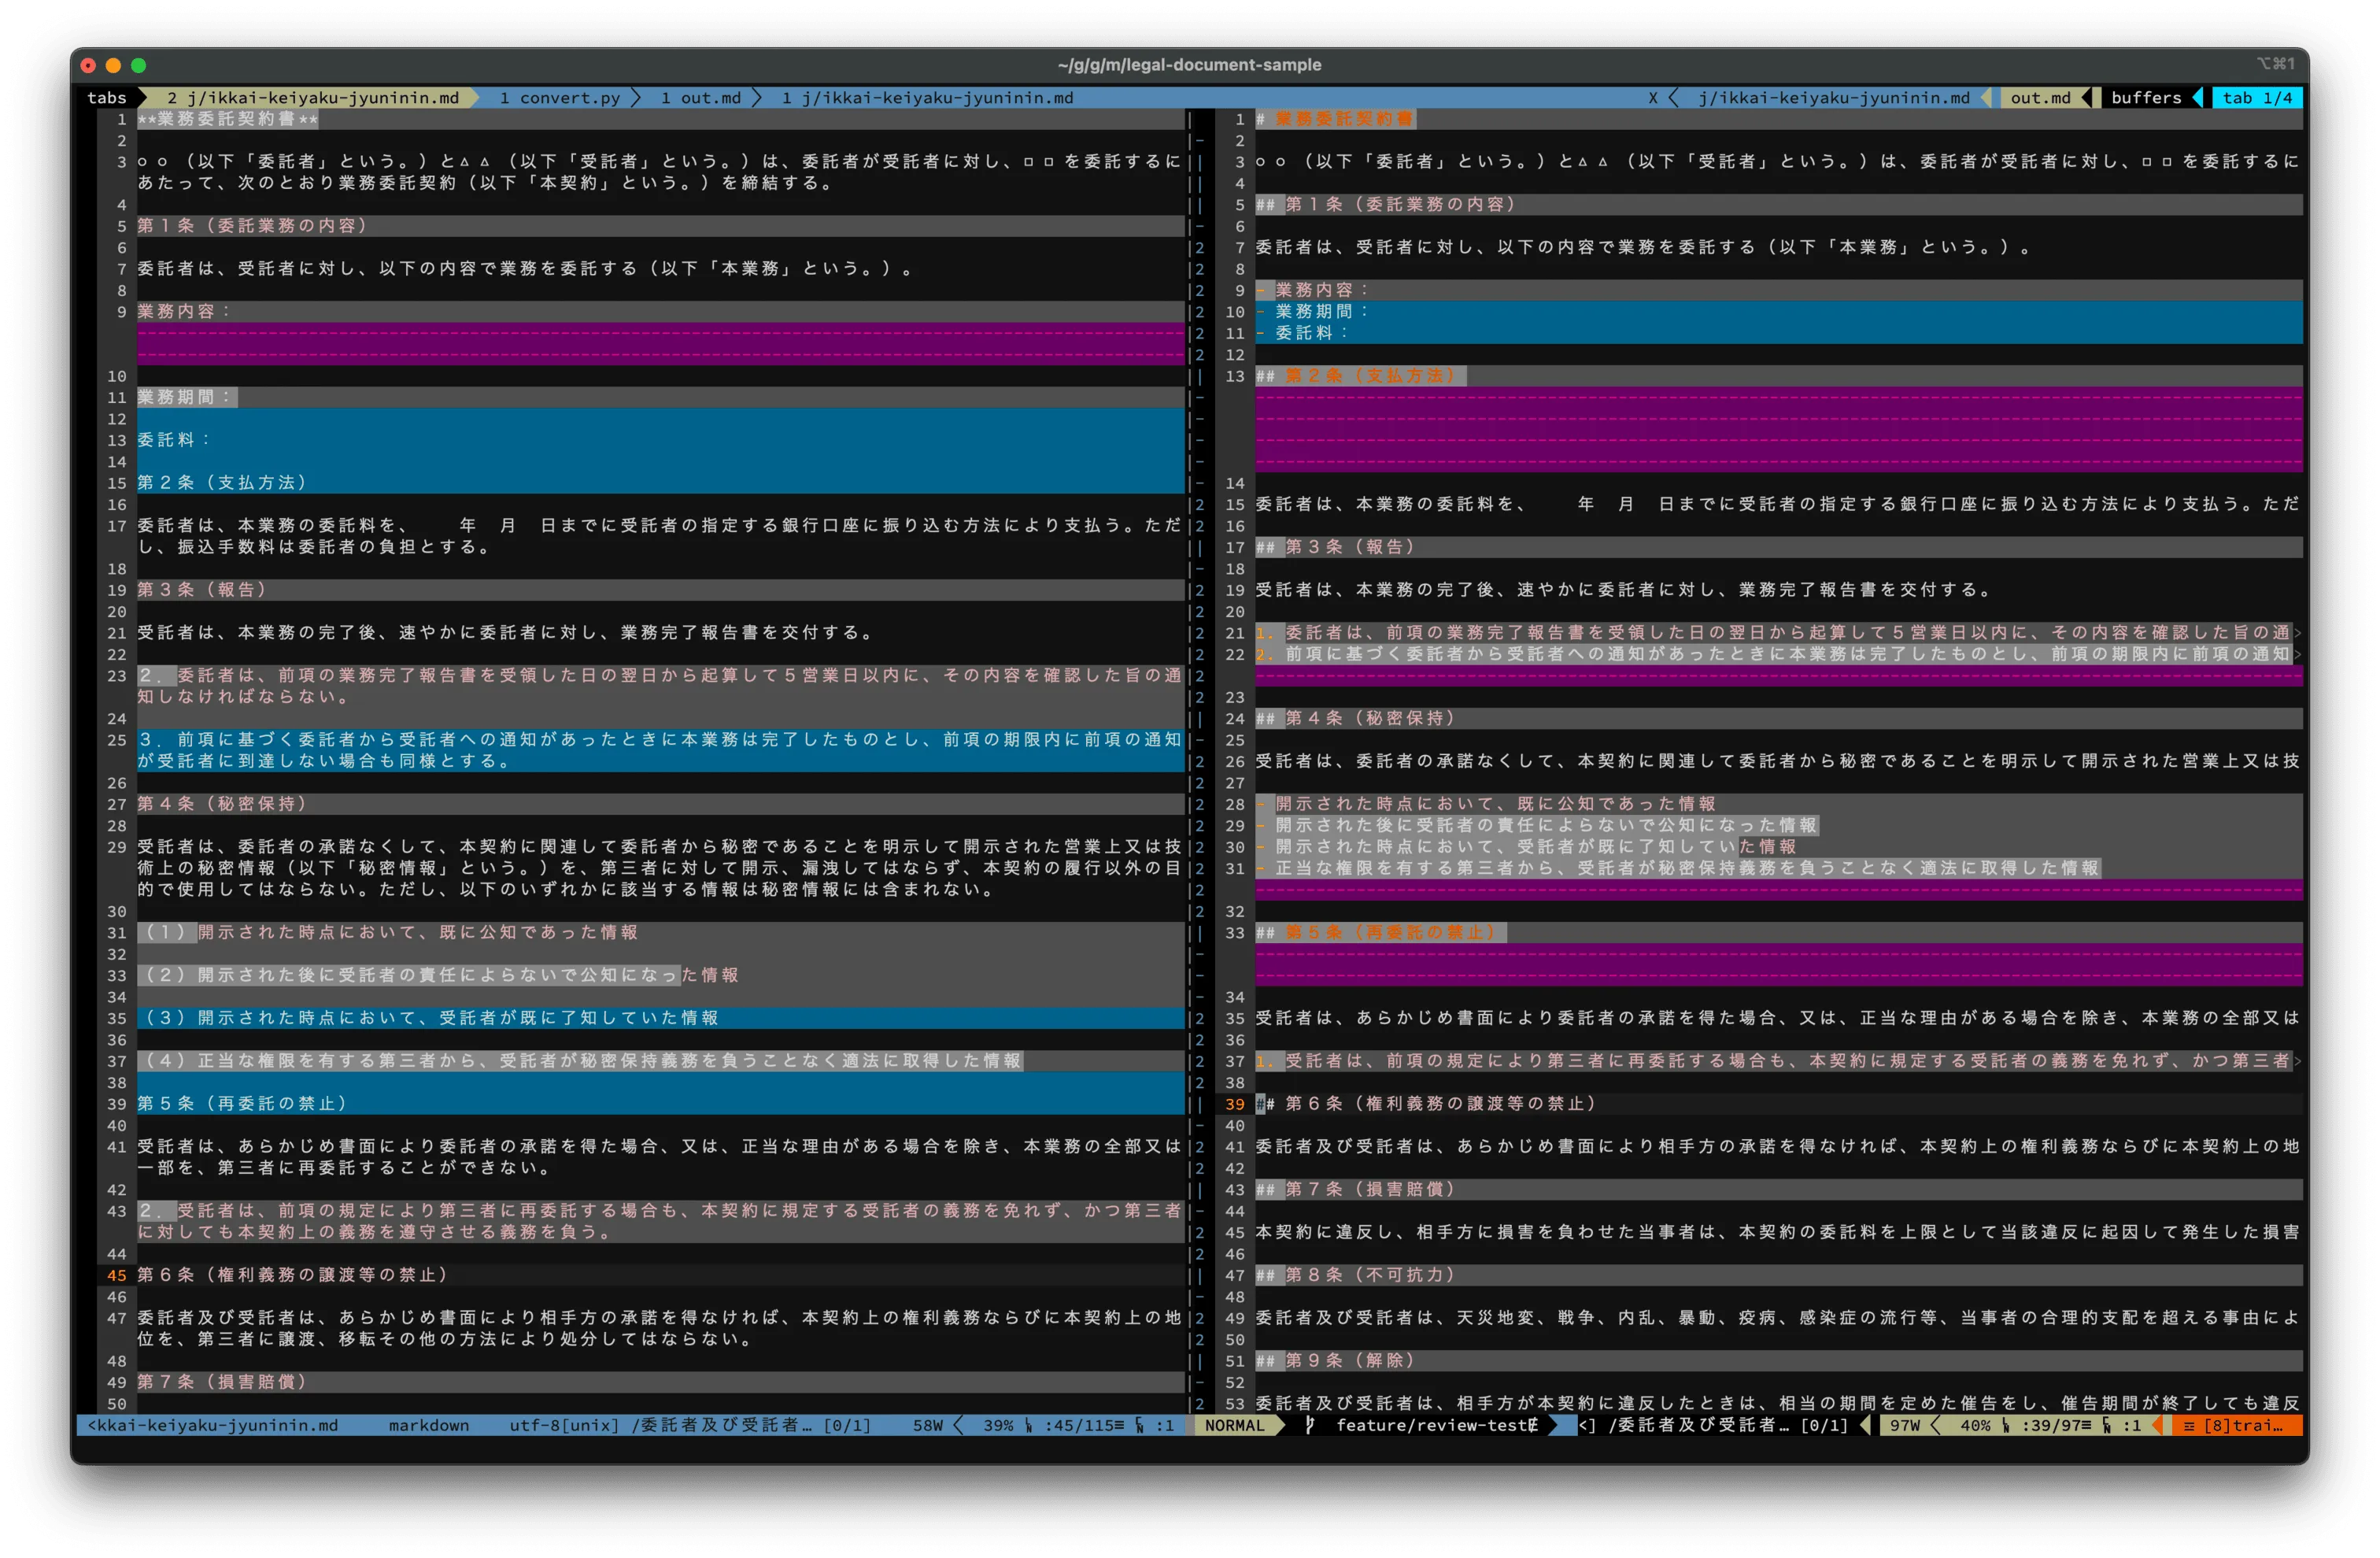Click the markdown filetype in left status line

(x=428, y=1425)
